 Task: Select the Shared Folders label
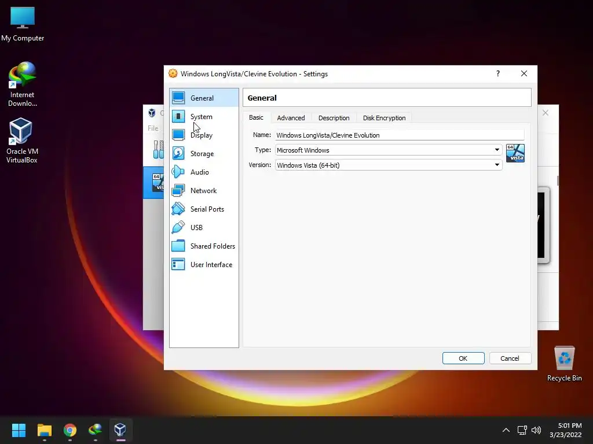(x=213, y=246)
